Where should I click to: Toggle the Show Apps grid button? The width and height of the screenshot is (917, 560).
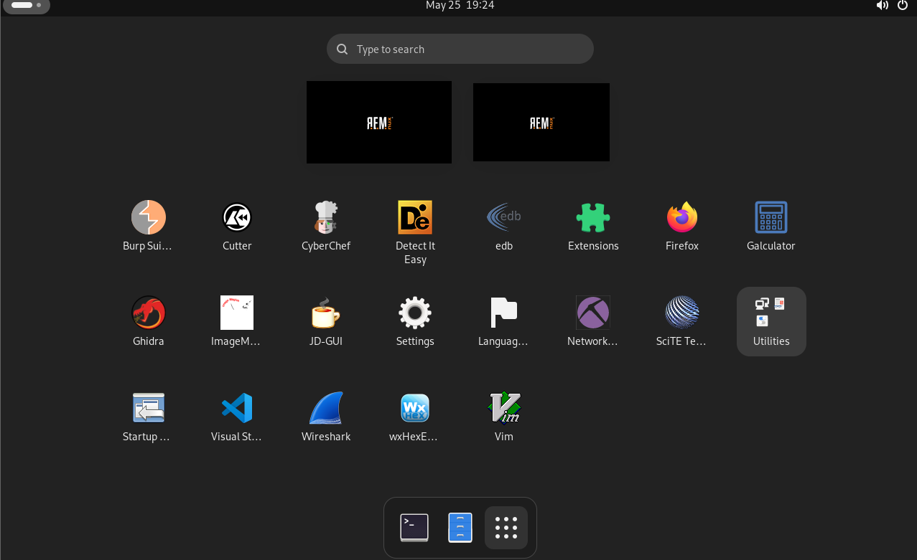[x=506, y=528]
